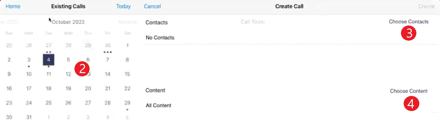Viewport: 440px width, 129px height.
Task: Select October 4 highlighted date
Action: click(x=48, y=60)
